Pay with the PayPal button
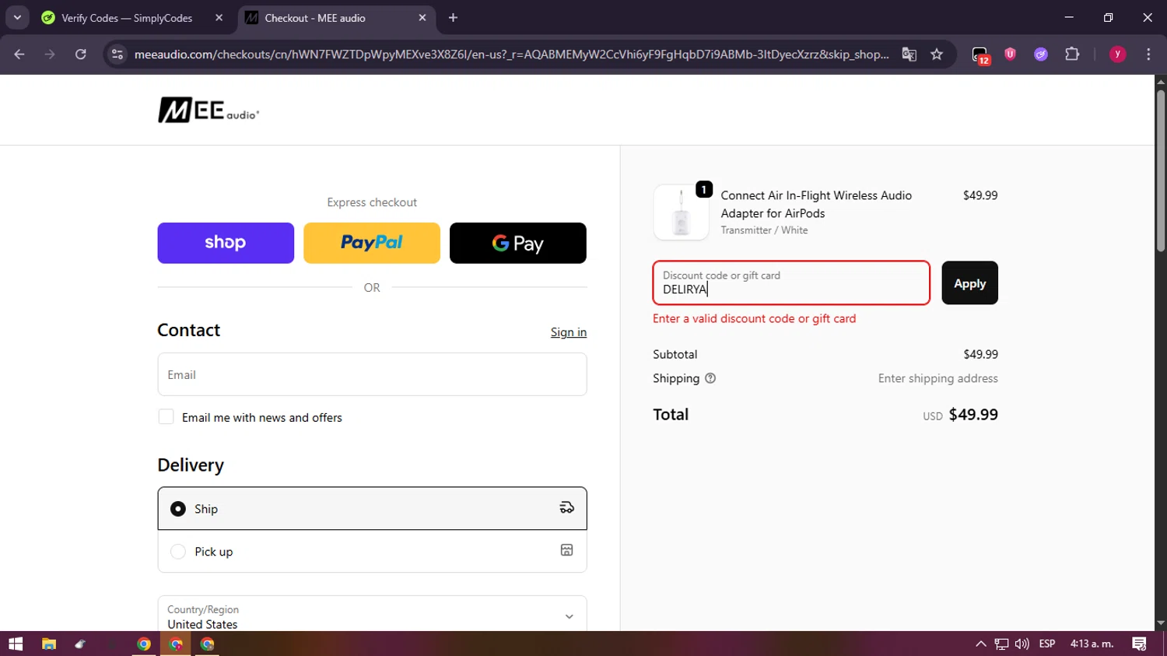Viewport: 1167px width, 656px height. coord(372,243)
